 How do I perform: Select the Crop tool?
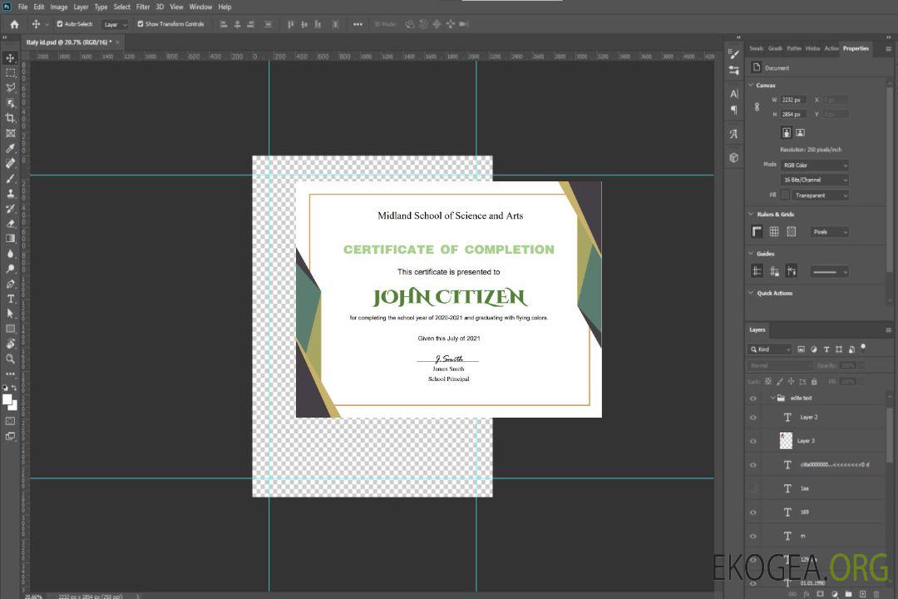(10, 118)
